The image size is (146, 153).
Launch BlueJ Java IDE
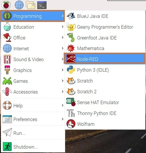105,16
